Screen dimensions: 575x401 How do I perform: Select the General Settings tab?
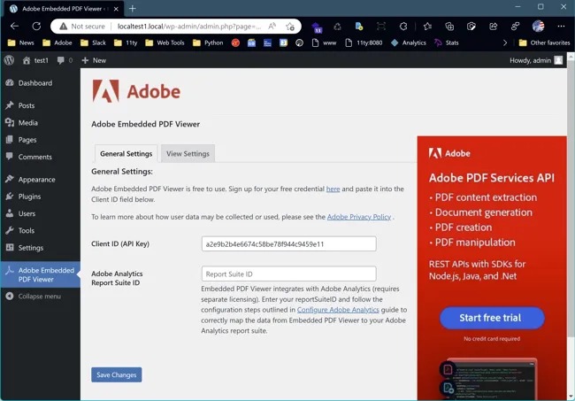[126, 154]
